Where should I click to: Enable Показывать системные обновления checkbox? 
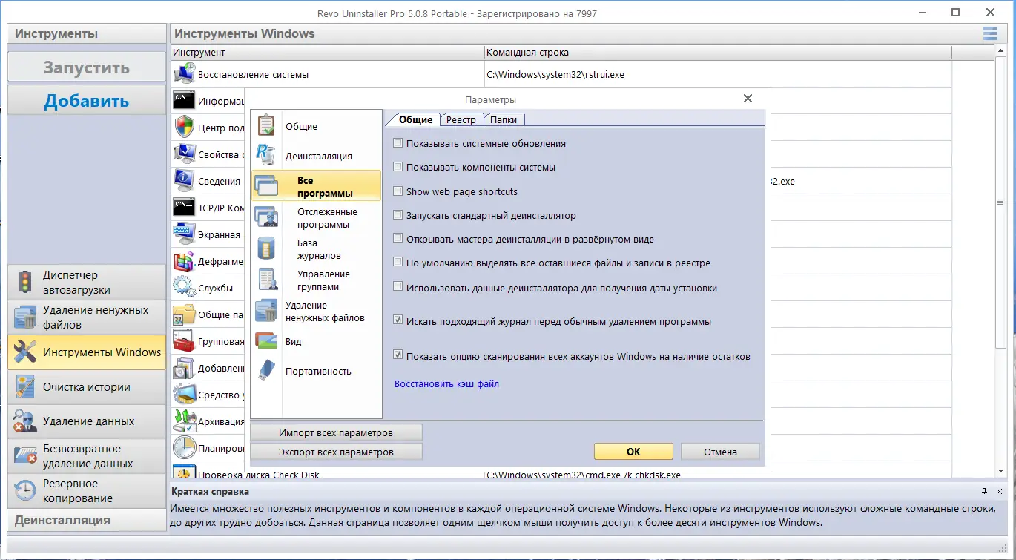pos(399,143)
